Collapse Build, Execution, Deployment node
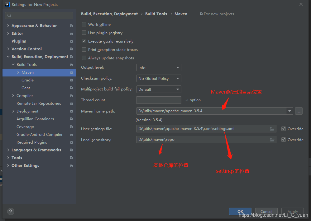311x221 pixels. (8, 57)
